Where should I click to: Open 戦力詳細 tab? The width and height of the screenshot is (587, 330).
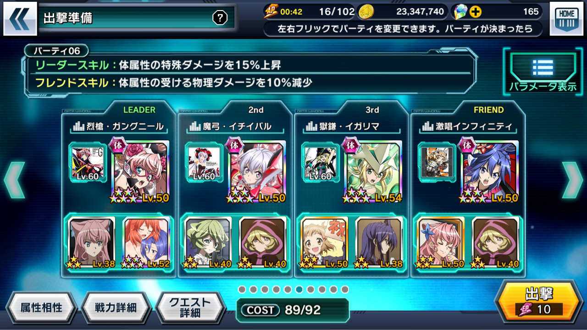pos(116,308)
